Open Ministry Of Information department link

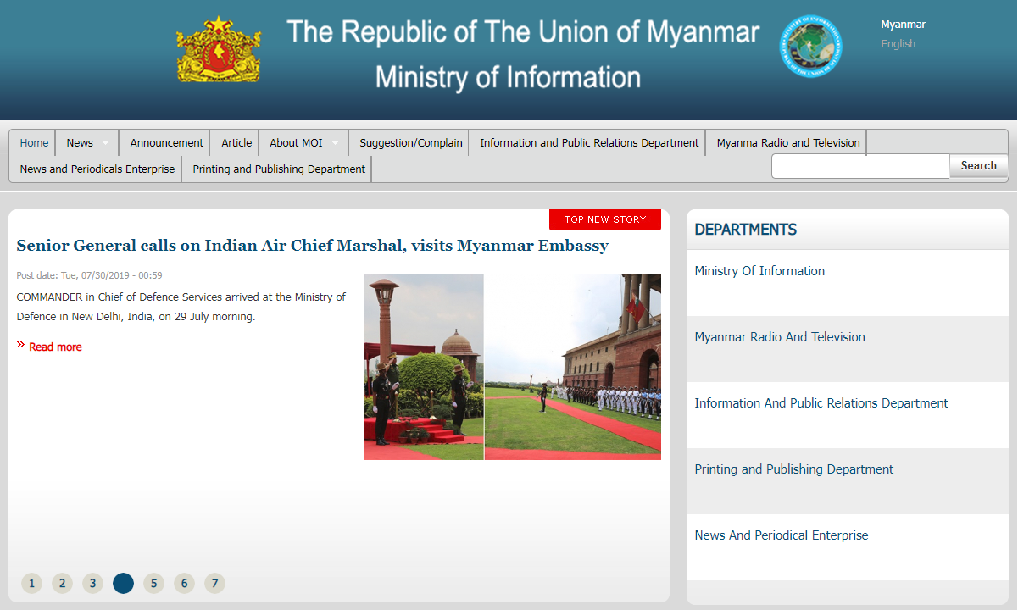coord(759,271)
